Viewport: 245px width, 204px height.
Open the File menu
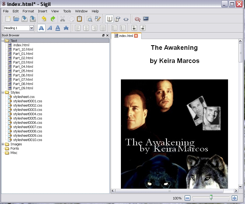6,11
